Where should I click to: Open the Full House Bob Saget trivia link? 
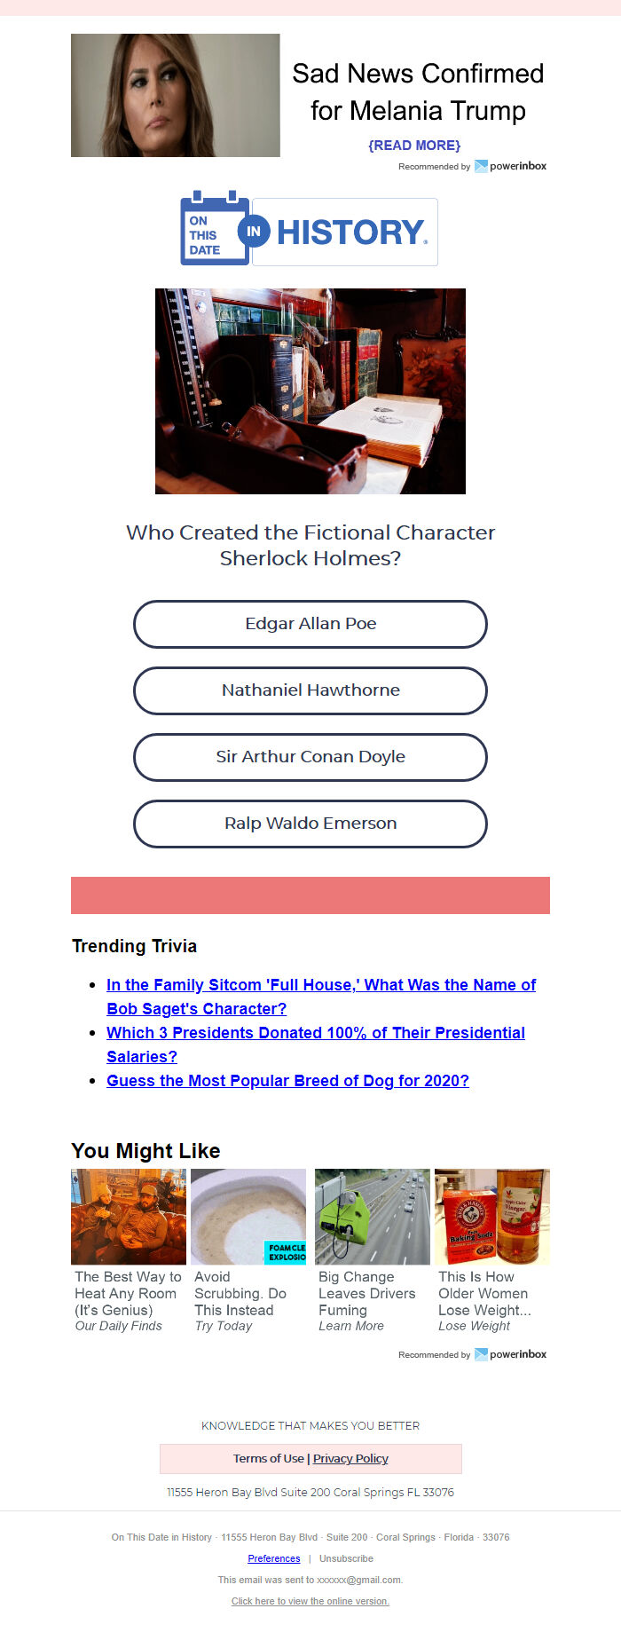point(321,997)
